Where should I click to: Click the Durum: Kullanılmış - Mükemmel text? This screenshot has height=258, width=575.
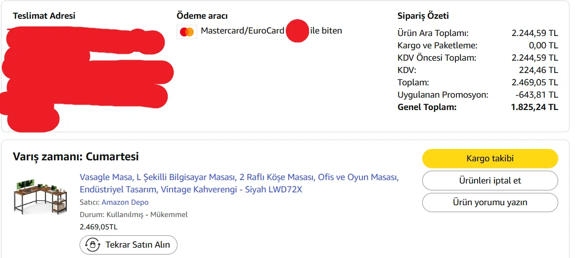click(133, 215)
